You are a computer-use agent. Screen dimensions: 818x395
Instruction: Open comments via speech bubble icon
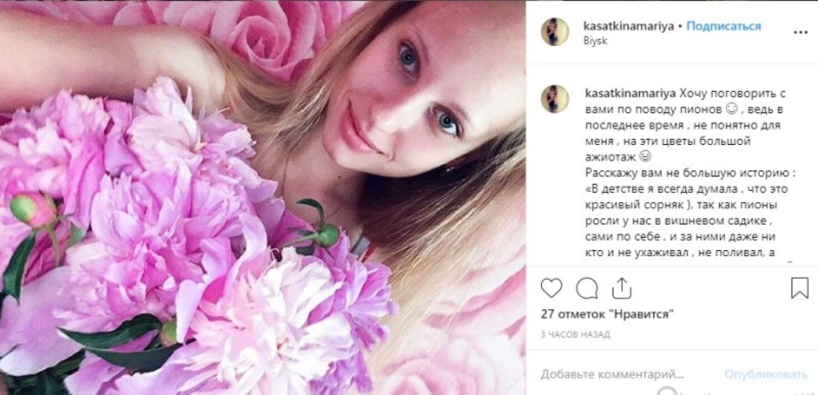click(587, 289)
